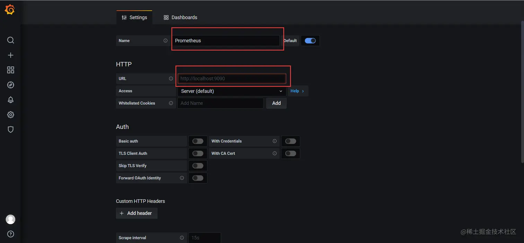The image size is (524, 243).
Task: Enable the Basic auth toggle
Action: pyautogui.click(x=198, y=141)
